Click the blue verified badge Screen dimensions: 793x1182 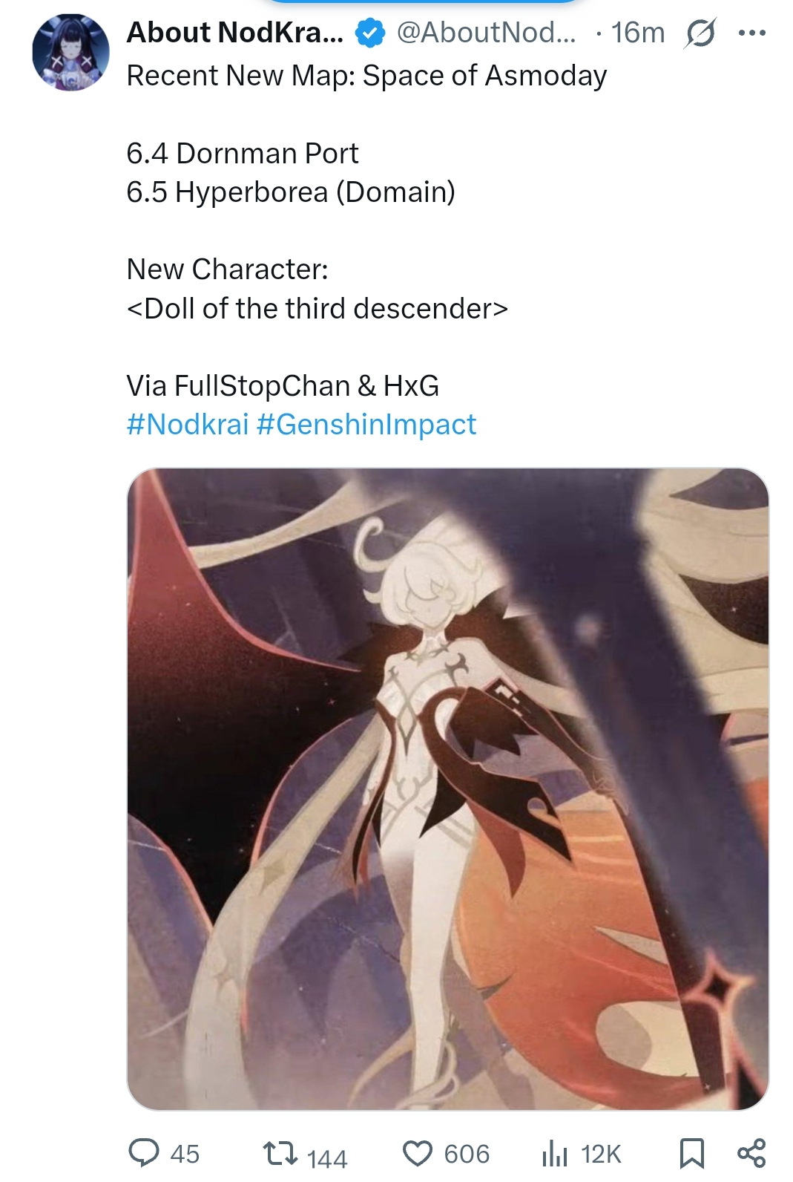point(369,33)
